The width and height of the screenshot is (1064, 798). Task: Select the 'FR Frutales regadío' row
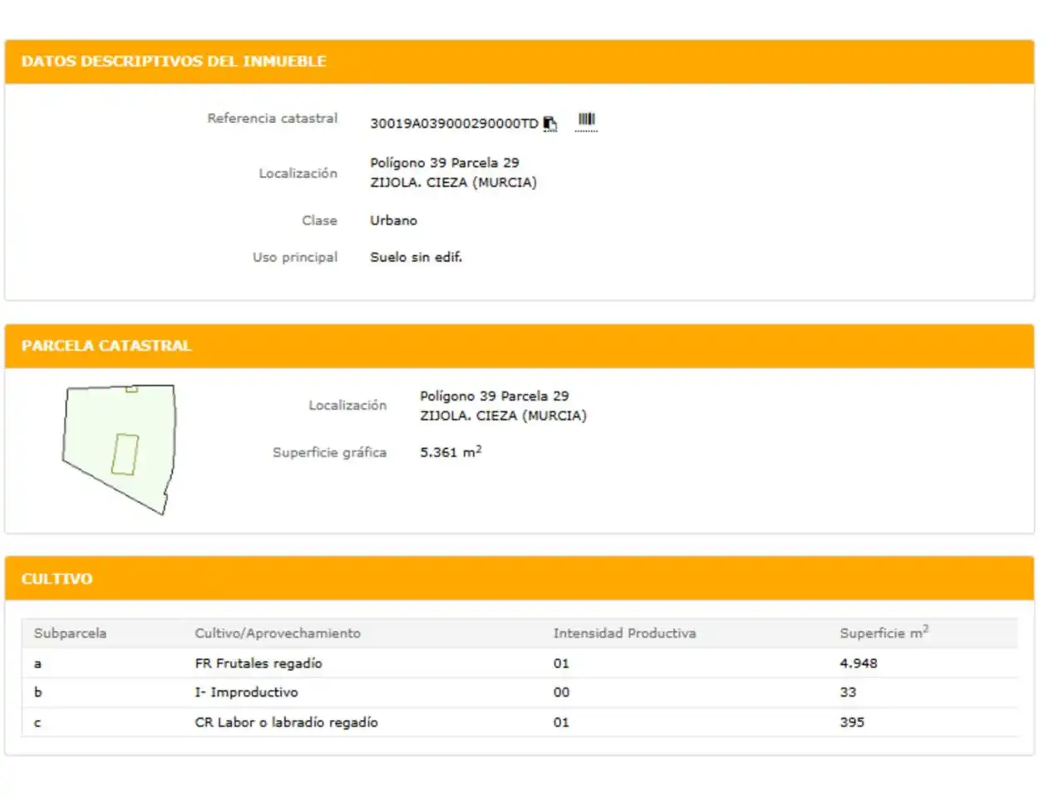520,663
